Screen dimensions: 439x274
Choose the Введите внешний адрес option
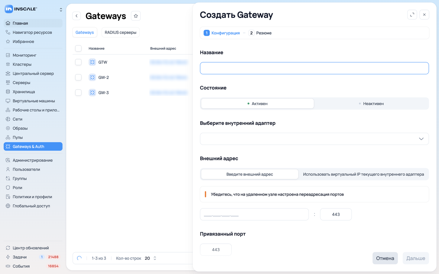[x=250, y=174]
